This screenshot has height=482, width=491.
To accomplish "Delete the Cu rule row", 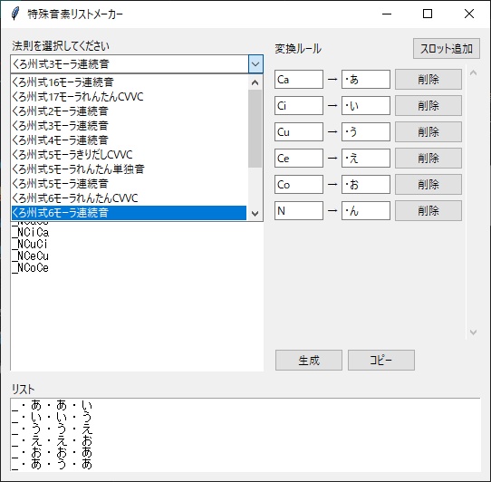I will pyautogui.click(x=428, y=132).
